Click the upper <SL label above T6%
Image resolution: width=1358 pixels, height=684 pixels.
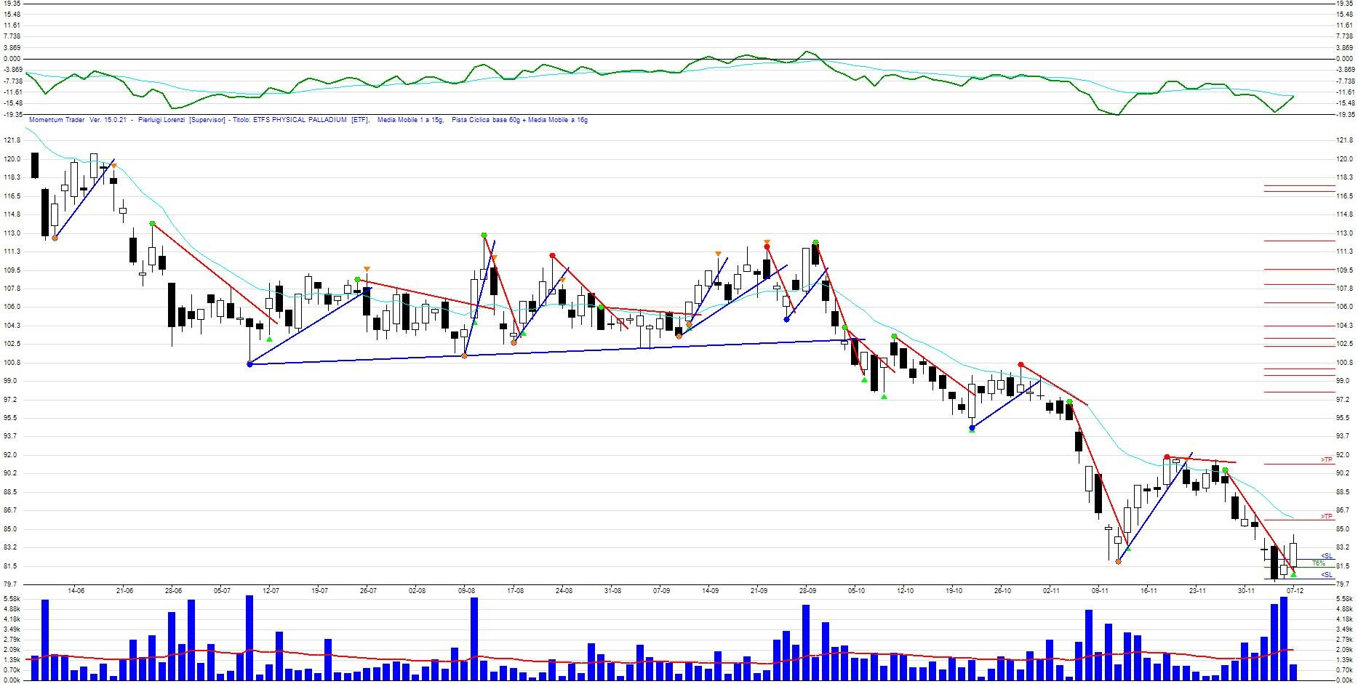(1327, 556)
